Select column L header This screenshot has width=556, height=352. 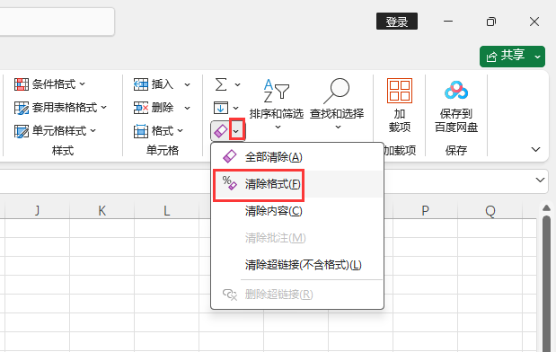point(167,211)
